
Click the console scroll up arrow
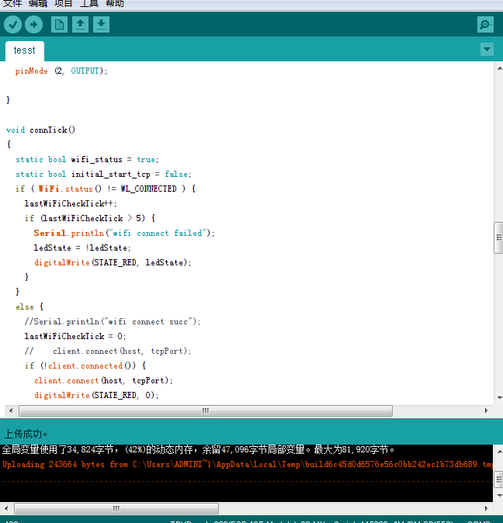pyautogui.click(x=499, y=452)
